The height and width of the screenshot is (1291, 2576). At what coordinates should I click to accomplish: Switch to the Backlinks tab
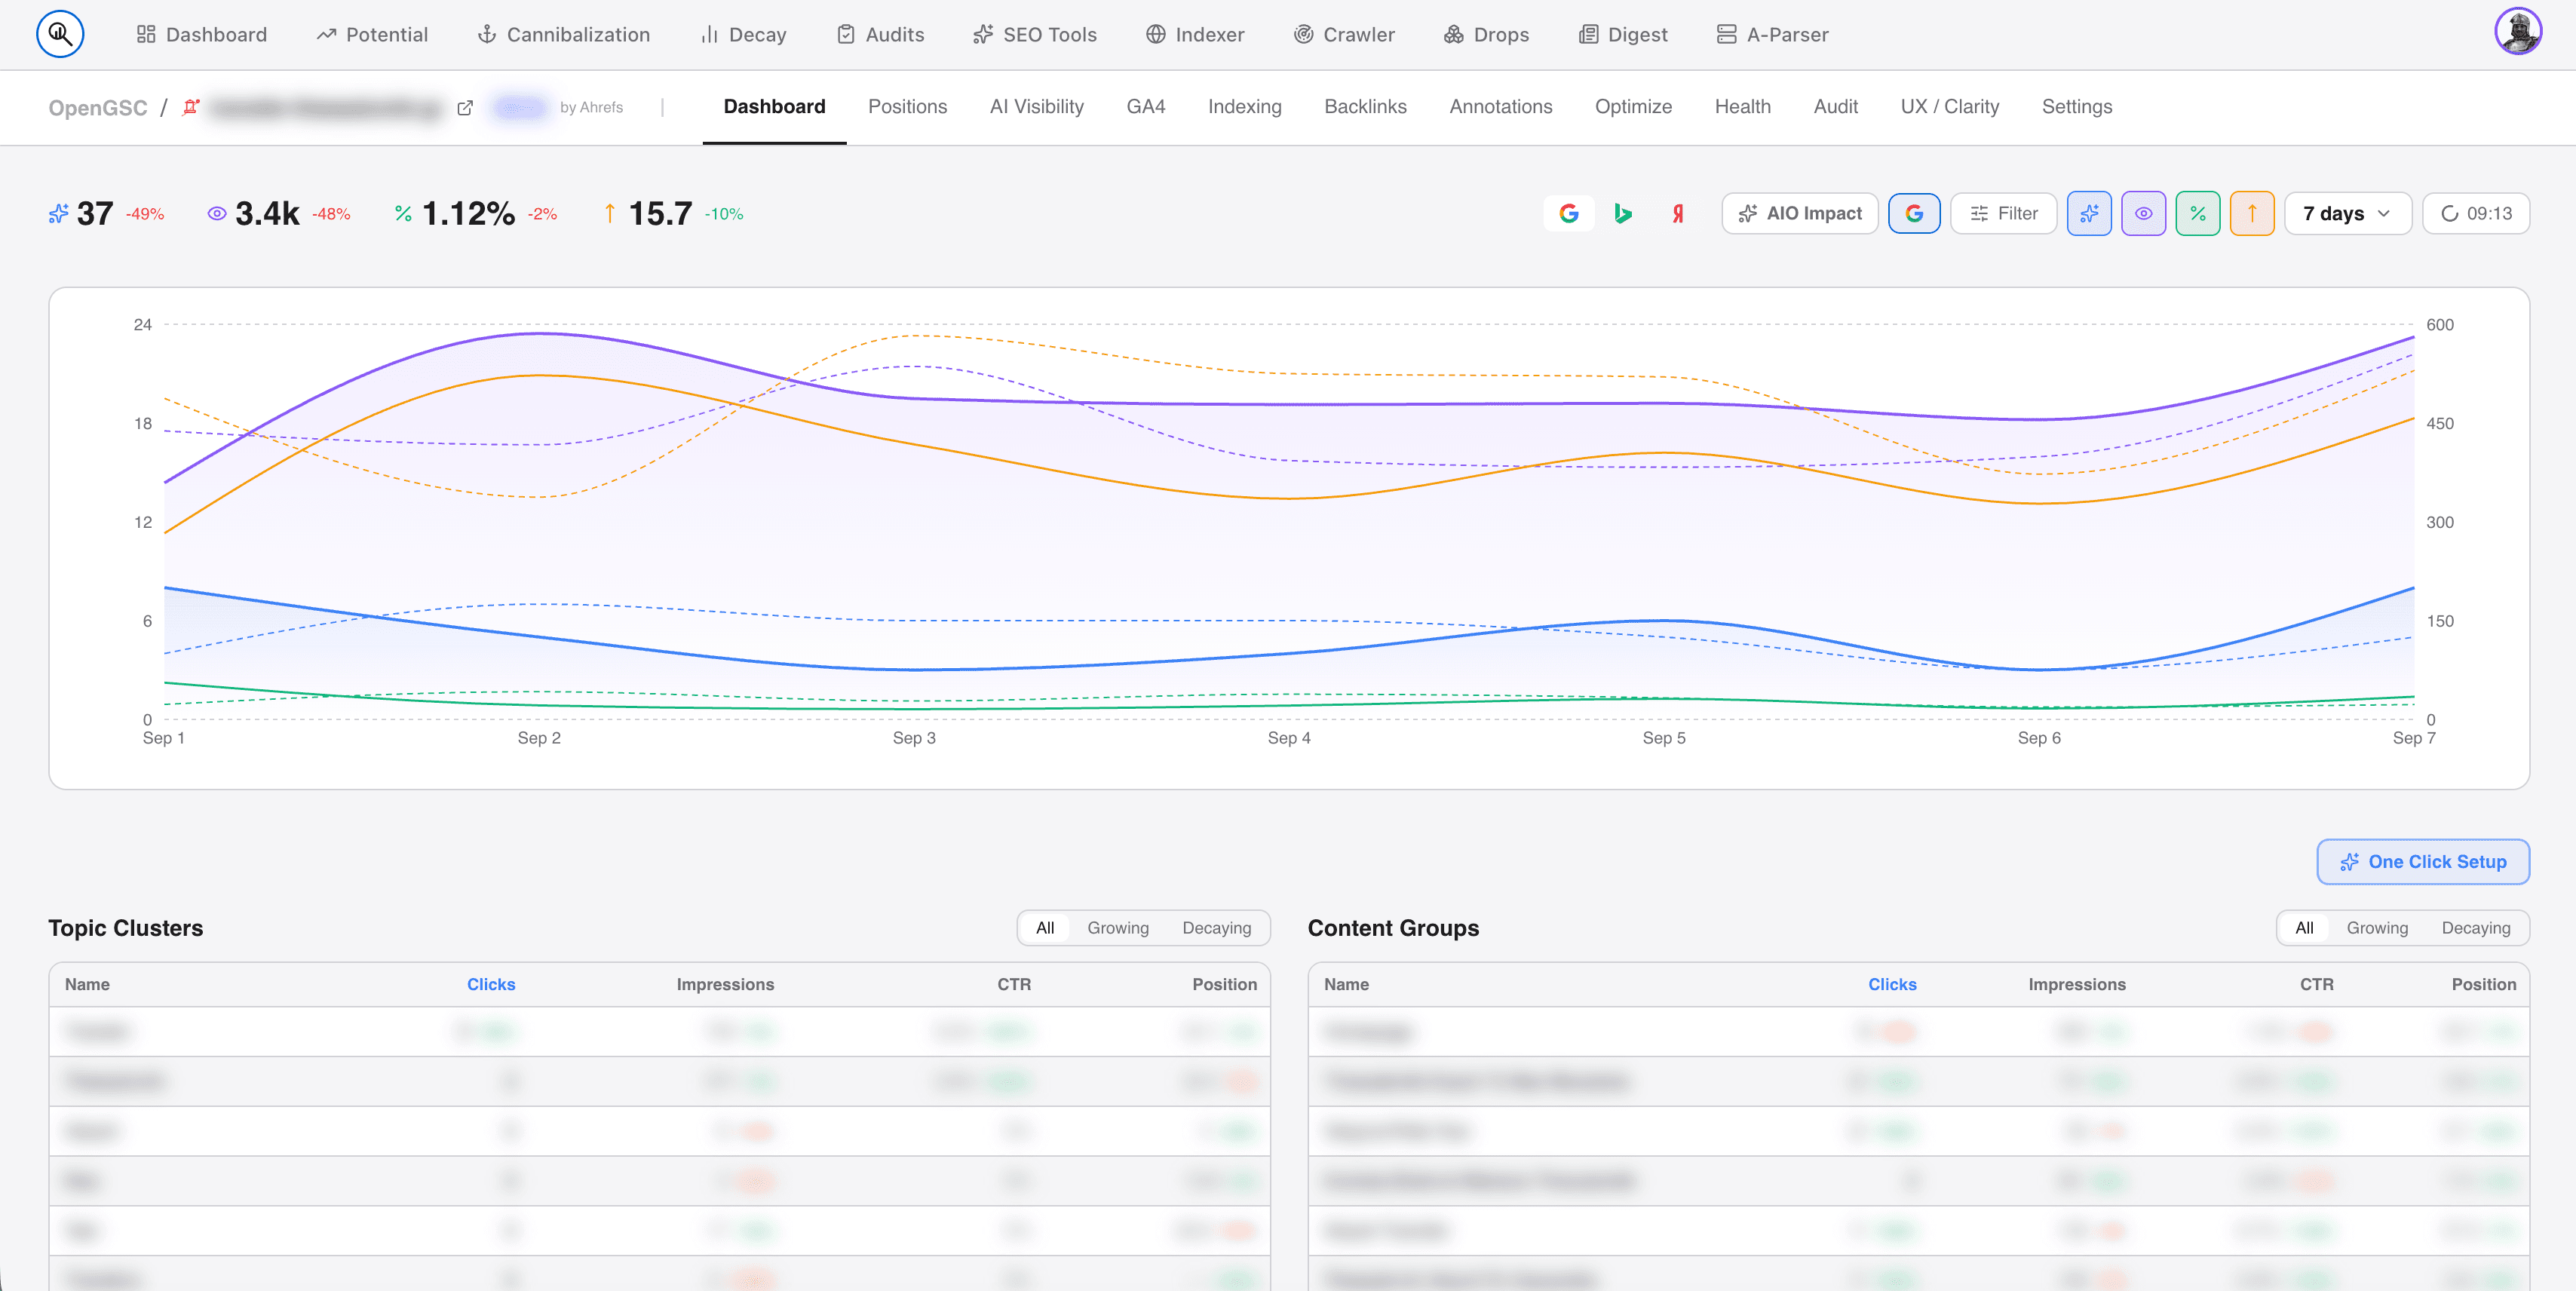[x=1365, y=106]
